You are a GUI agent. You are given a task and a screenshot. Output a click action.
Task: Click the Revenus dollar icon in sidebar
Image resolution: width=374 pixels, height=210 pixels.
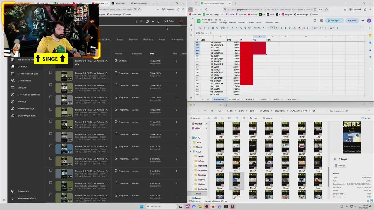click(x=13, y=101)
